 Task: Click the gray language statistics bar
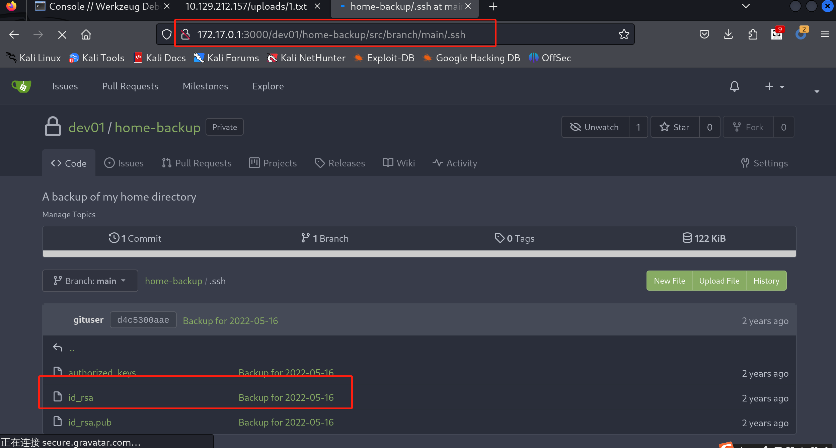(419, 254)
